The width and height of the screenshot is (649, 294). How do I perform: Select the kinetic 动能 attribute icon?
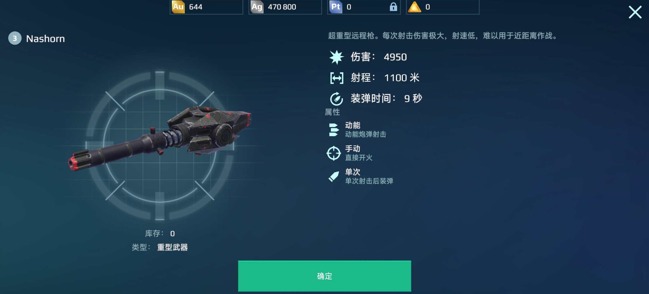tap(334, 130)
